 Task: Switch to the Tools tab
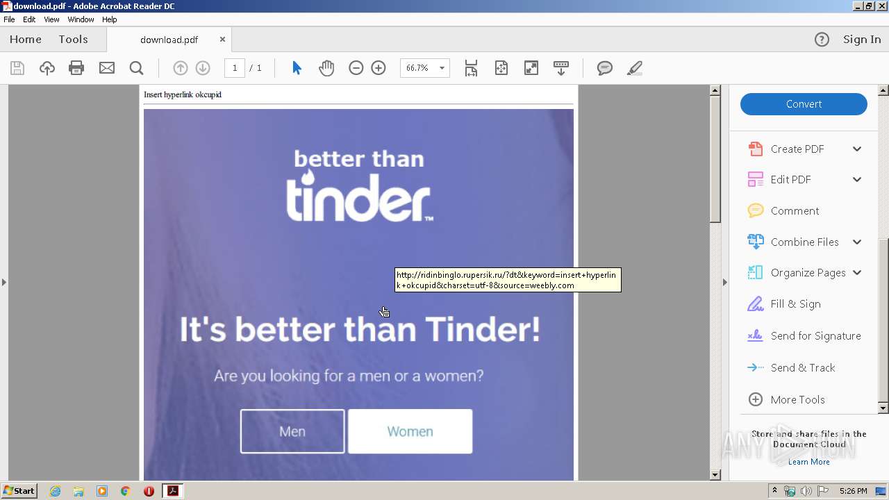point(73,40)
